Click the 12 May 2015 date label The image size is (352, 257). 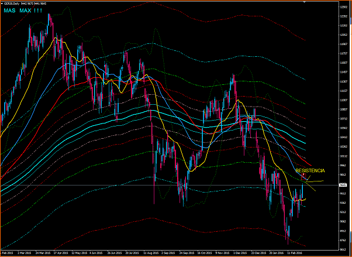pos(79,252)
